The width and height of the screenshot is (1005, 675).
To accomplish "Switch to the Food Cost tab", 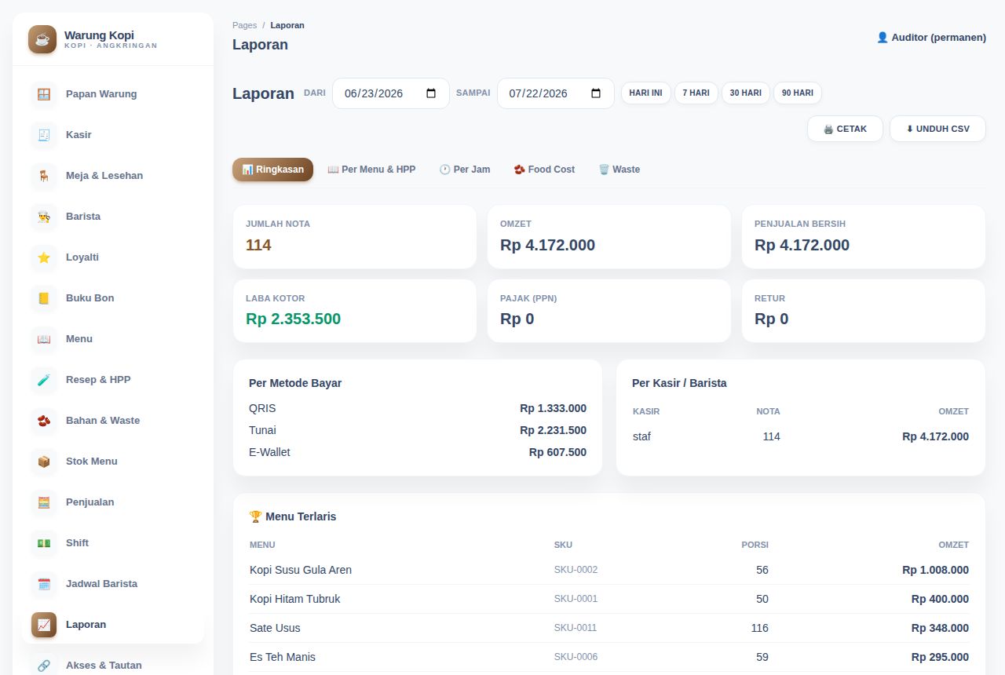I will pyautogui.click(x=544, y=170).
